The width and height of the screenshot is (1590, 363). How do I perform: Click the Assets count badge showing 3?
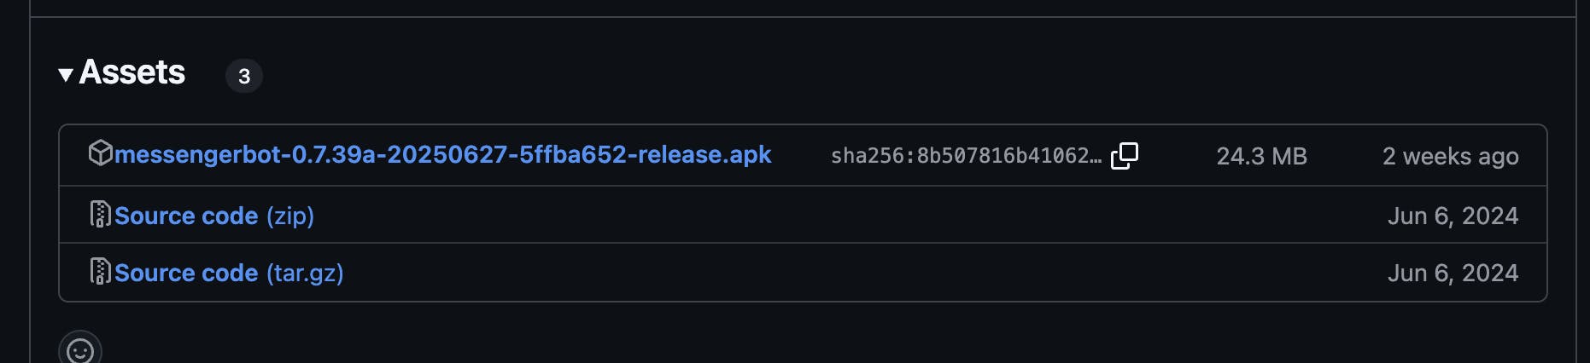tap(244, 76)
